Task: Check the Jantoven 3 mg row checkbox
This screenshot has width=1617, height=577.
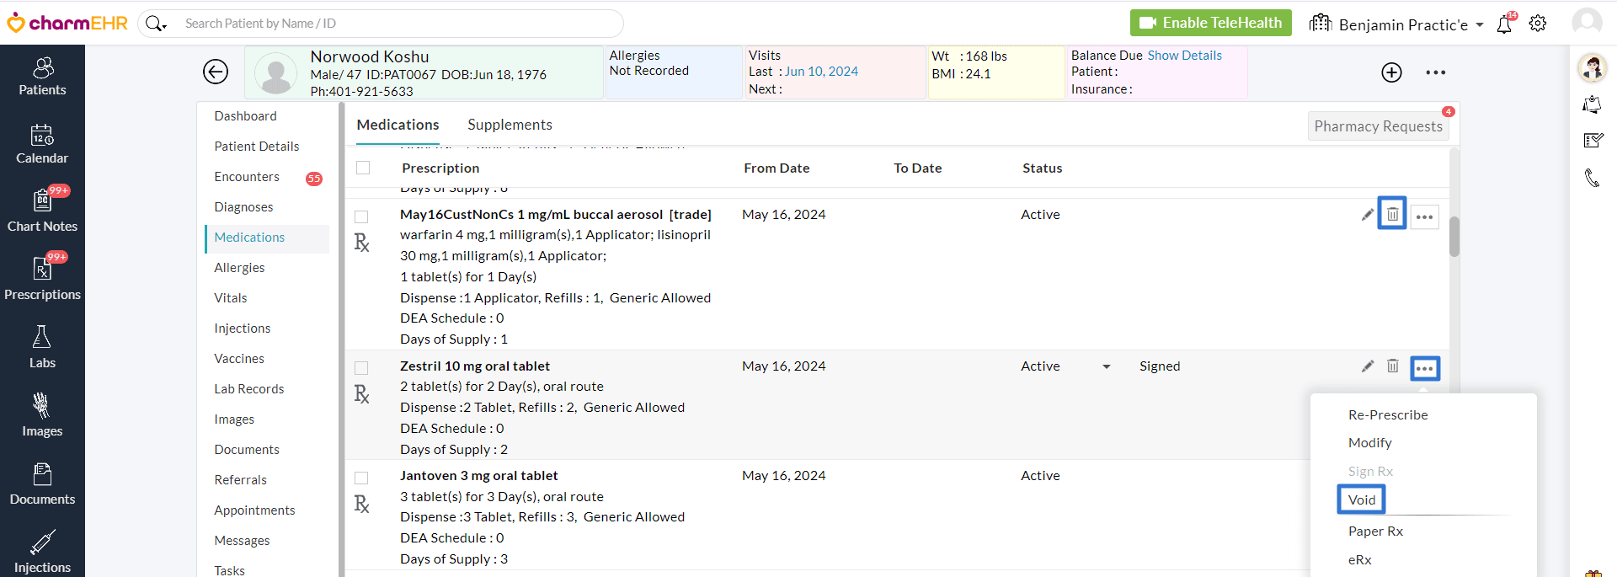Action: click(361, 478)
